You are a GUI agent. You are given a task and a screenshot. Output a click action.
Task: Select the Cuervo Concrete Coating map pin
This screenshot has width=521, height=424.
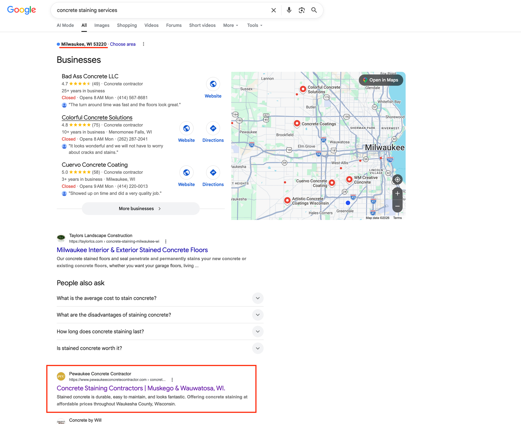(x=332, y=183)
